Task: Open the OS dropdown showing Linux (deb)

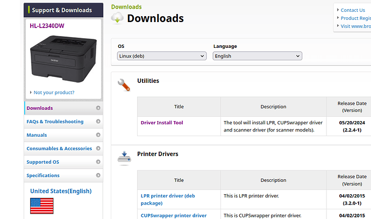Action: click(x=162, y=56)
